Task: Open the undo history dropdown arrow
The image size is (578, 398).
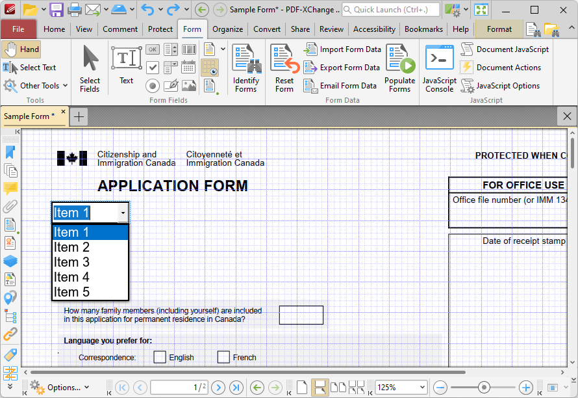Action: tap(160, 10)
